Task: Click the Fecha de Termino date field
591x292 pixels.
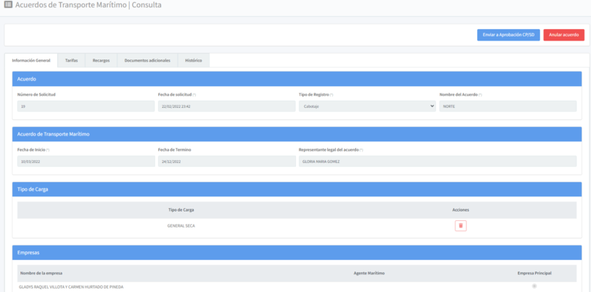Action: 226,162
